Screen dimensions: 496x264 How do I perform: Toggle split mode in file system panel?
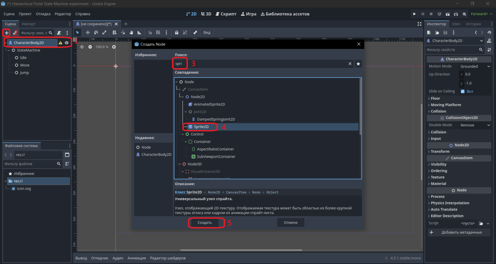(x=67, y=155)
